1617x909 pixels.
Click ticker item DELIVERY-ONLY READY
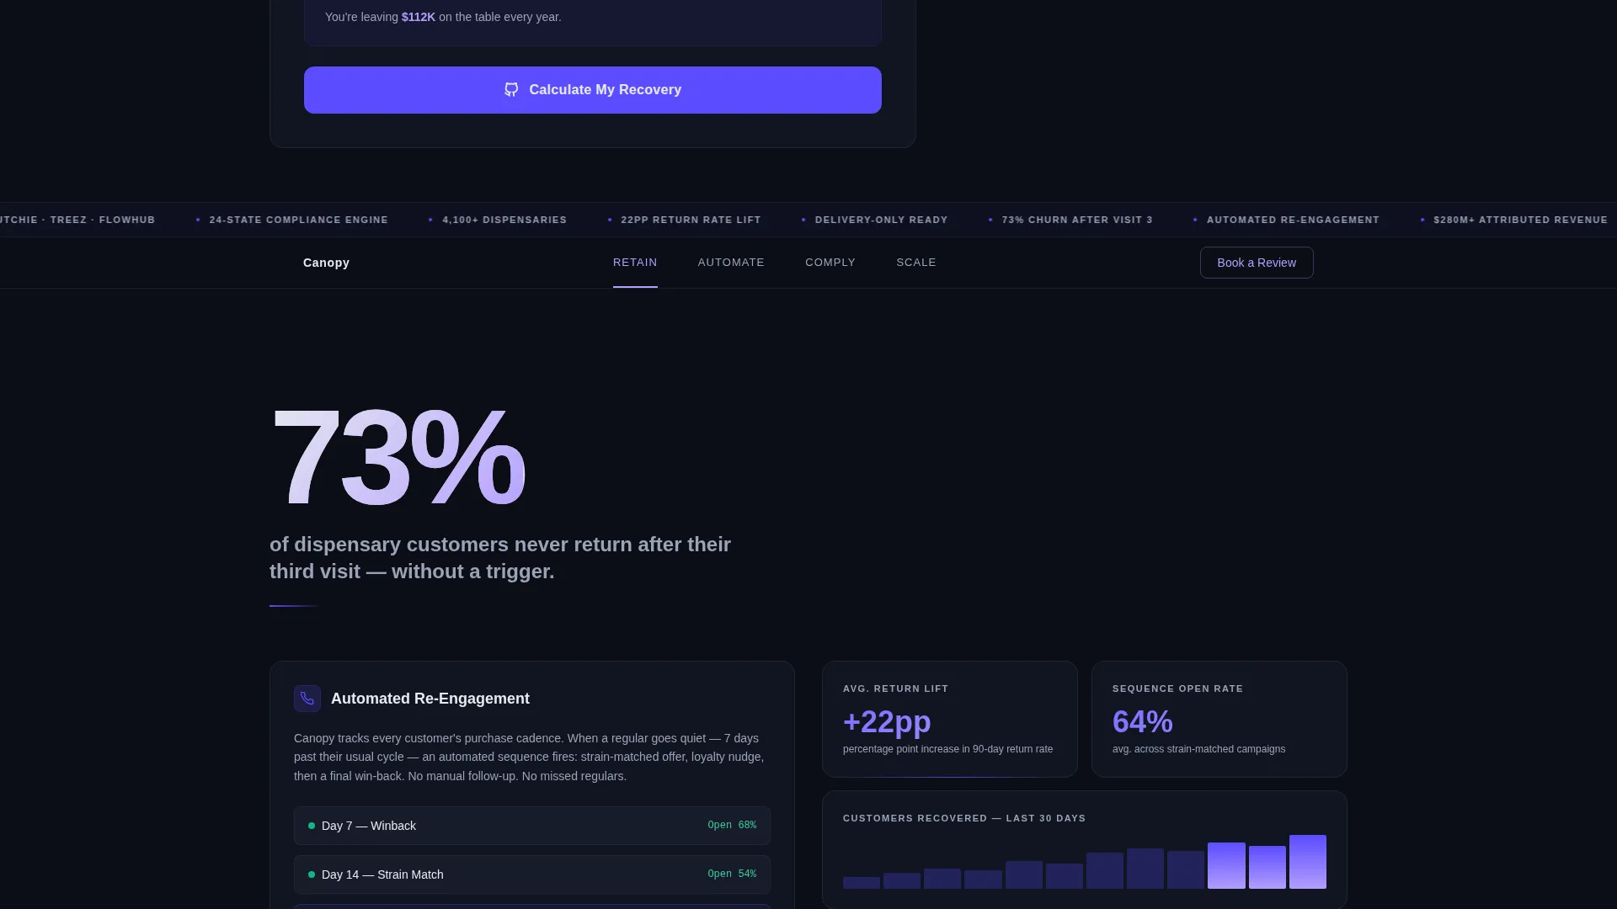click(881, 220)
